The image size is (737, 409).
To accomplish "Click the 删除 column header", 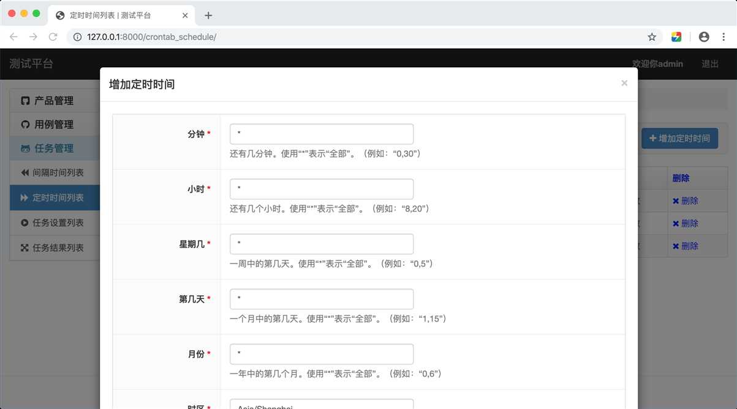I will (x=681, y=178).
